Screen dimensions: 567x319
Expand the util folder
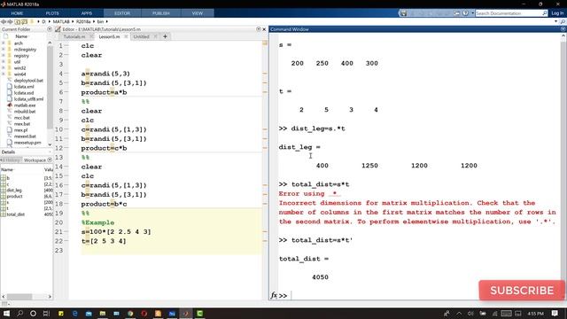coord(4,62)
